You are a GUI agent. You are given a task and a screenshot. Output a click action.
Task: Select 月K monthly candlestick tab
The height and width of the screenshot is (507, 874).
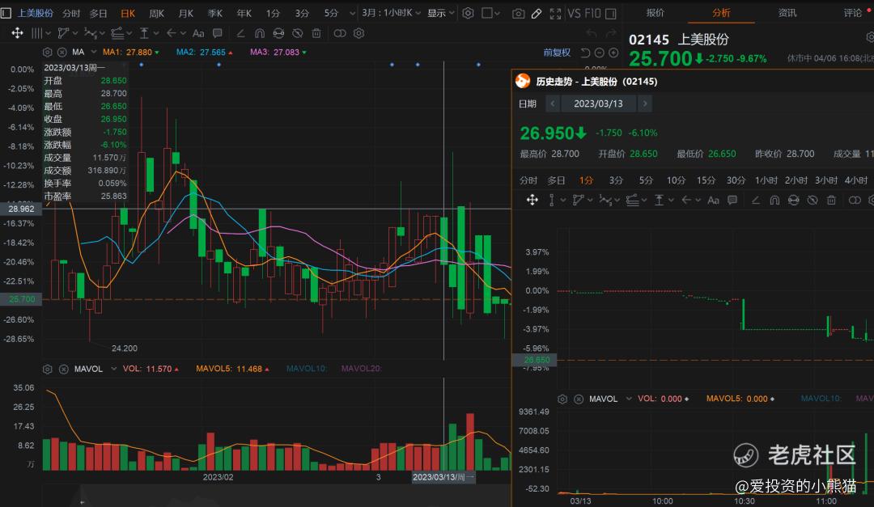pos(185,13)
